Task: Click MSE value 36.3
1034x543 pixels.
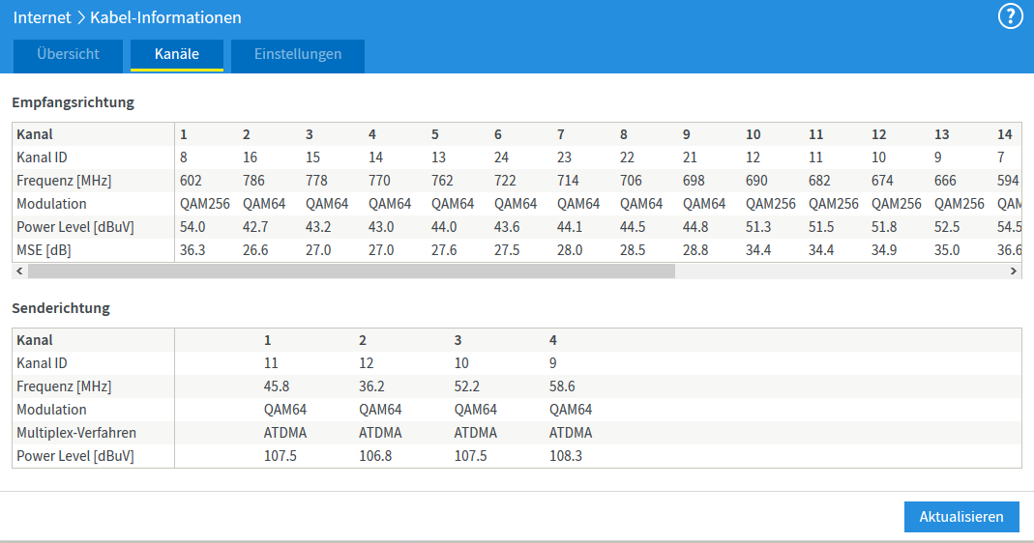Action: tap(192, 250)
